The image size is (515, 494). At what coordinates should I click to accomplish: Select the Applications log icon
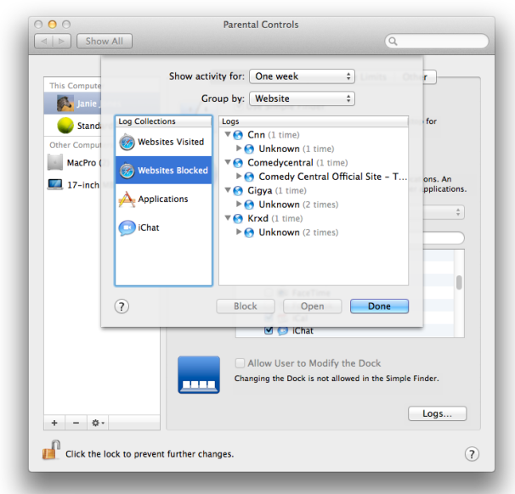[127, 199]
